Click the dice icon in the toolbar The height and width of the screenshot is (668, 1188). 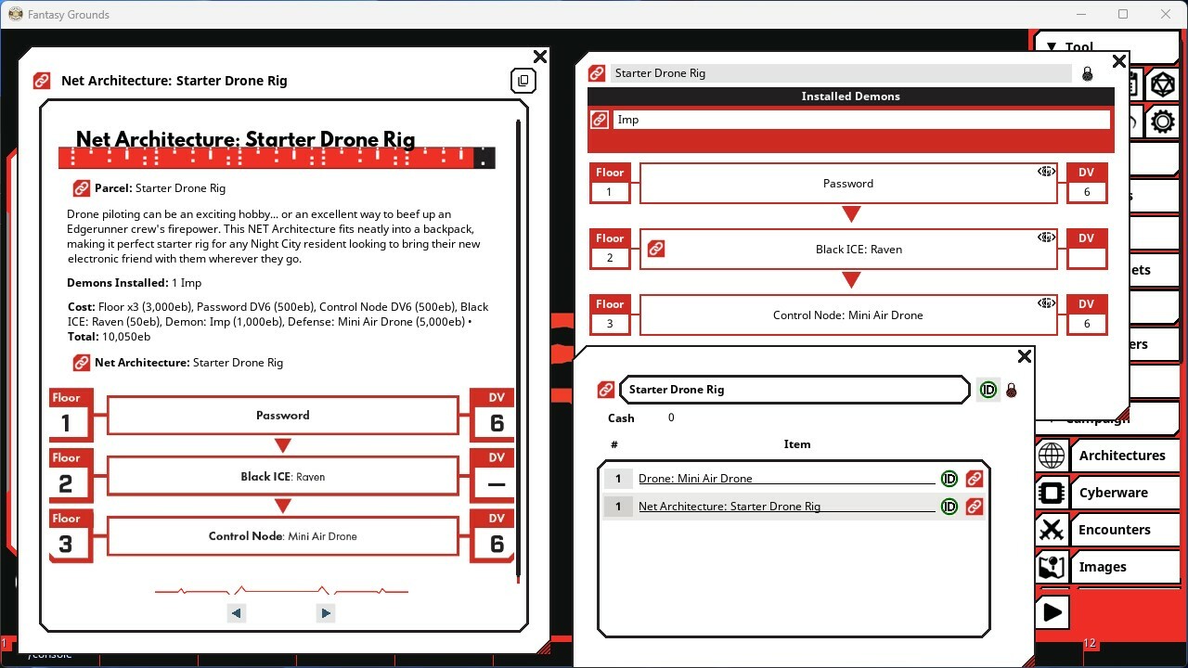point(1161,85)
